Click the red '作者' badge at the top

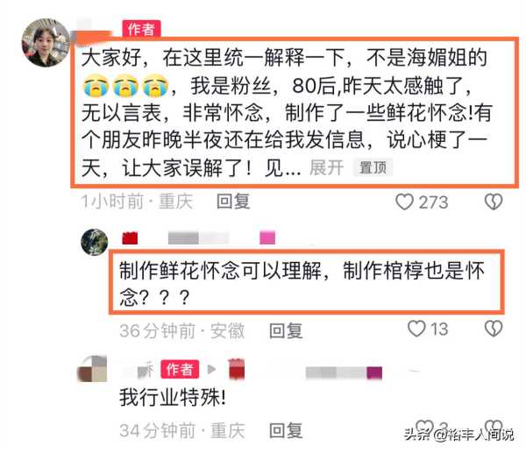[141, 29]
